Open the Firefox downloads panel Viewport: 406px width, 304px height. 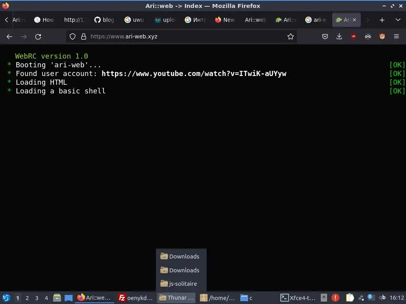339,36
